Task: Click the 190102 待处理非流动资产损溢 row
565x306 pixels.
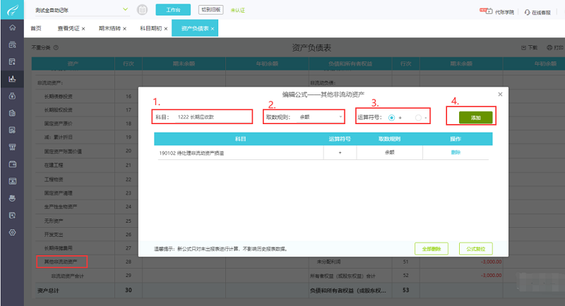Action: [x=323, y=152]
